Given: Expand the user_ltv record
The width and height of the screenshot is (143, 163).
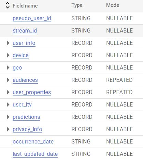Looking at the screenshot, I should click(8, 104).
